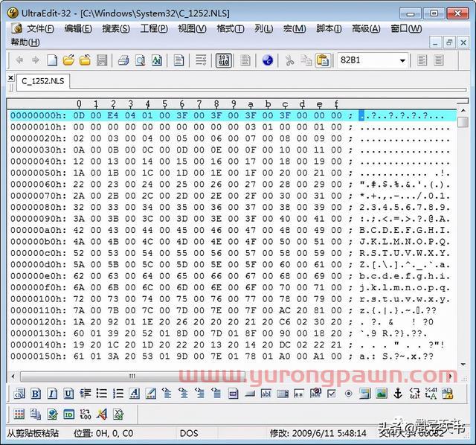Click the Set Font icon
Image resolution: width=476 pixels, height=445 pixels.
tap(157, 60)
